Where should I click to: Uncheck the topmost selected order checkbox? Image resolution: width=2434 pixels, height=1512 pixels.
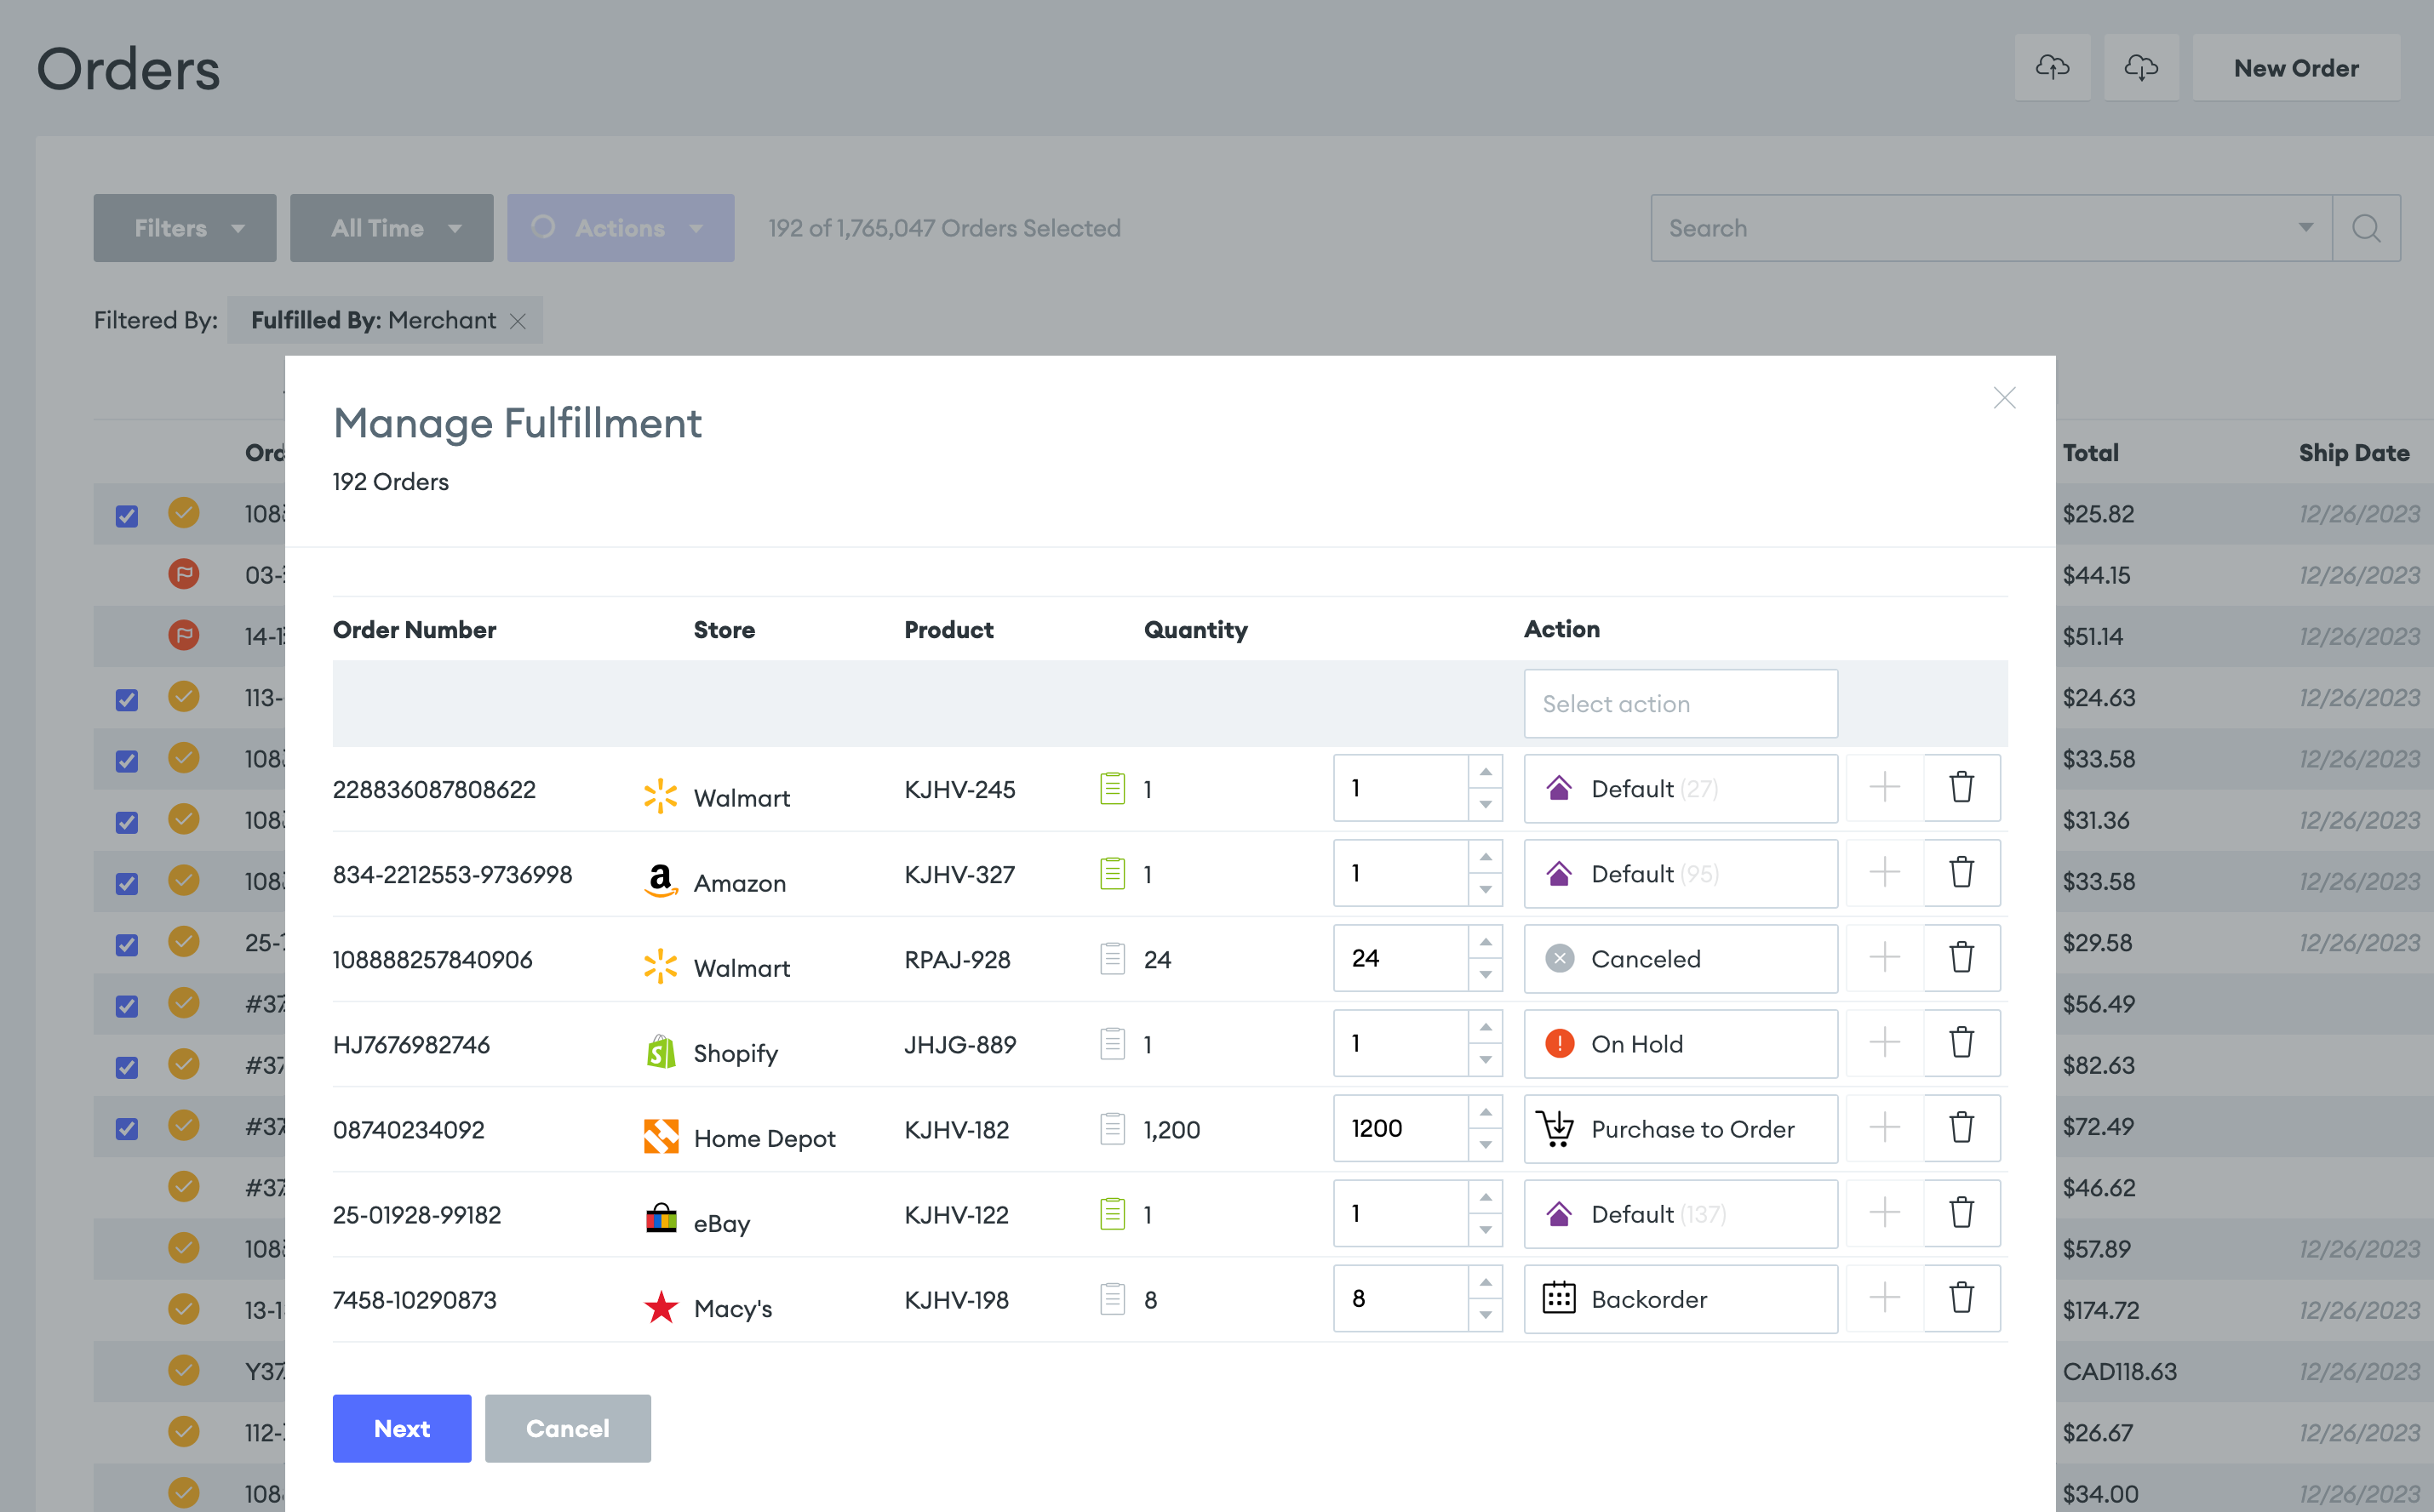(x=127, y=514)
